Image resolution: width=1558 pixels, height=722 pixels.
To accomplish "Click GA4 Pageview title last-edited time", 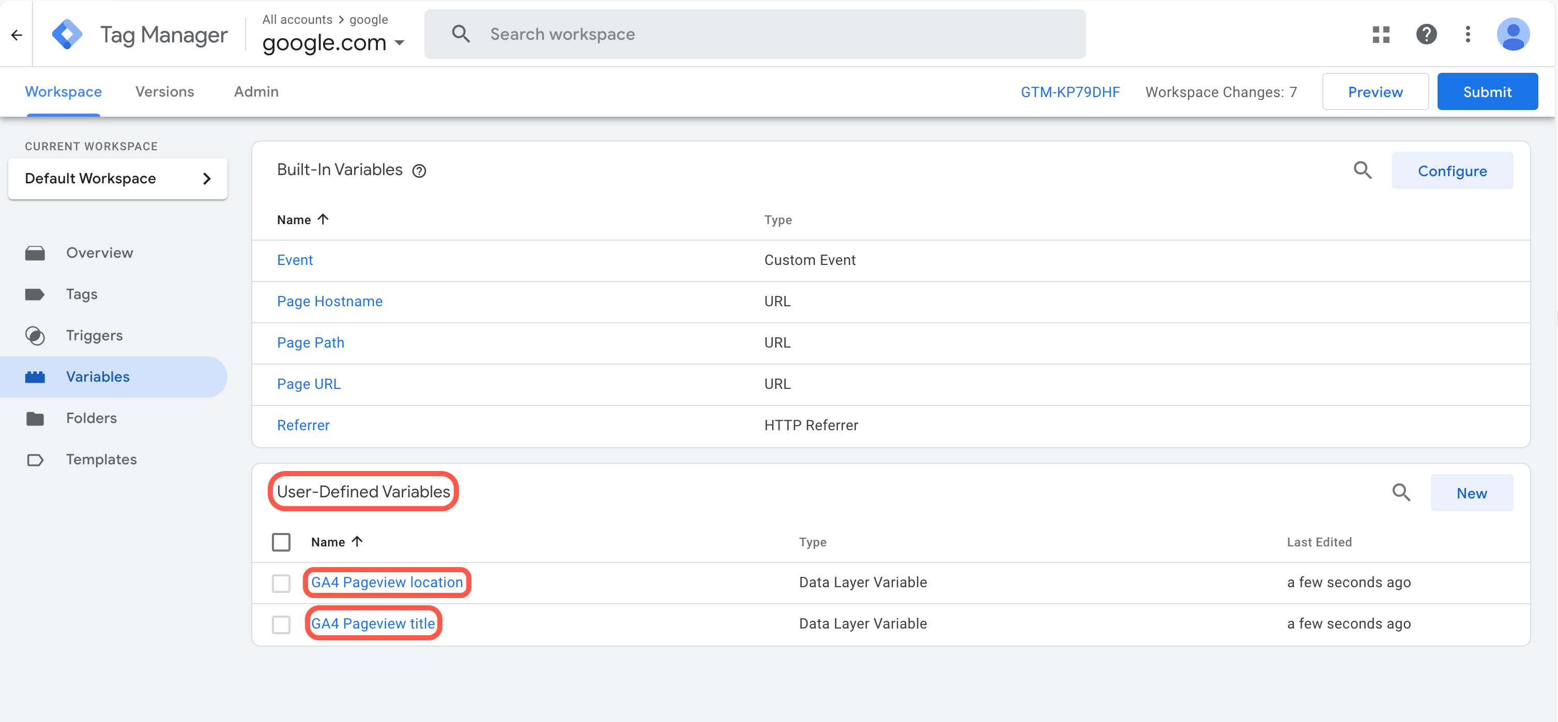I will [x=1348, y=623].
